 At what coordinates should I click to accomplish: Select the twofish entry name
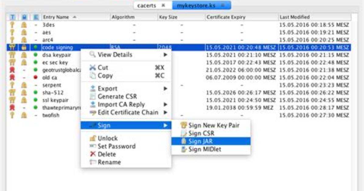pyautogui.click(x=51, y=115)
